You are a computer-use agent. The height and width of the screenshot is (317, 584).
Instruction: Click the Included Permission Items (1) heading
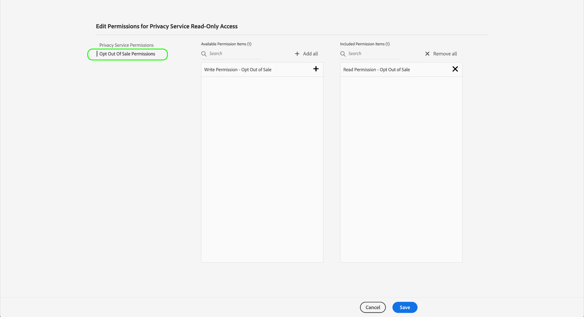click(365, 44)
